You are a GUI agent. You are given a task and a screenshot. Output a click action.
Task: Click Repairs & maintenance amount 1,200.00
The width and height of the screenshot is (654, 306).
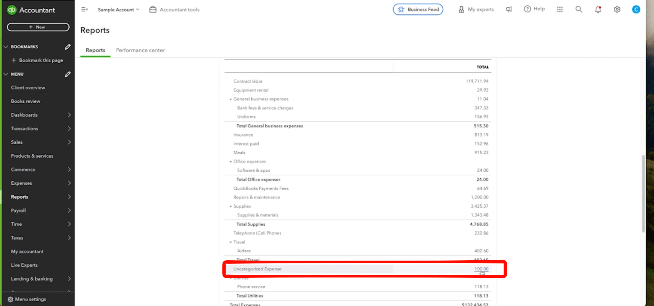click(479, 197)
